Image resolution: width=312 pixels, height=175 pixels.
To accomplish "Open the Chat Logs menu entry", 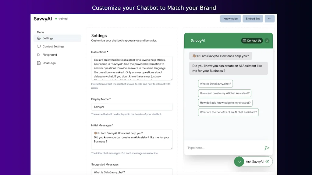I will coord(49,63).
